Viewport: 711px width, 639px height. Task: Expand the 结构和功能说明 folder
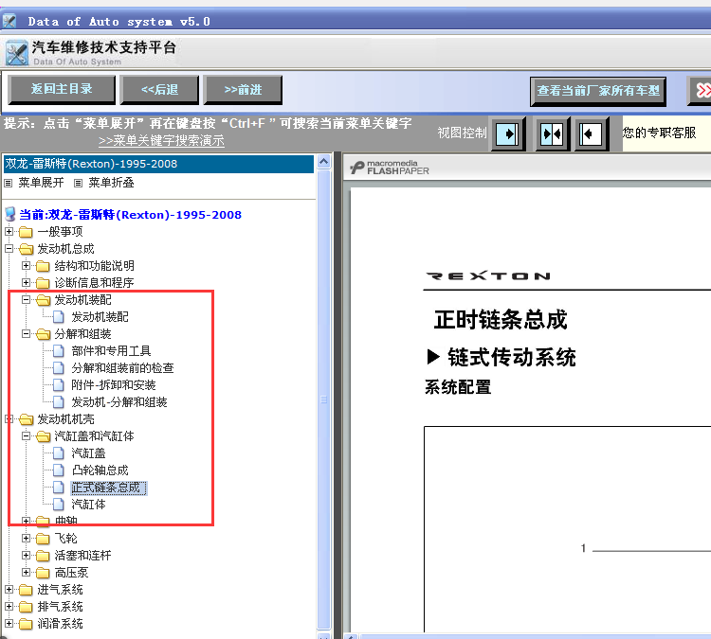[x=26, y=265]
